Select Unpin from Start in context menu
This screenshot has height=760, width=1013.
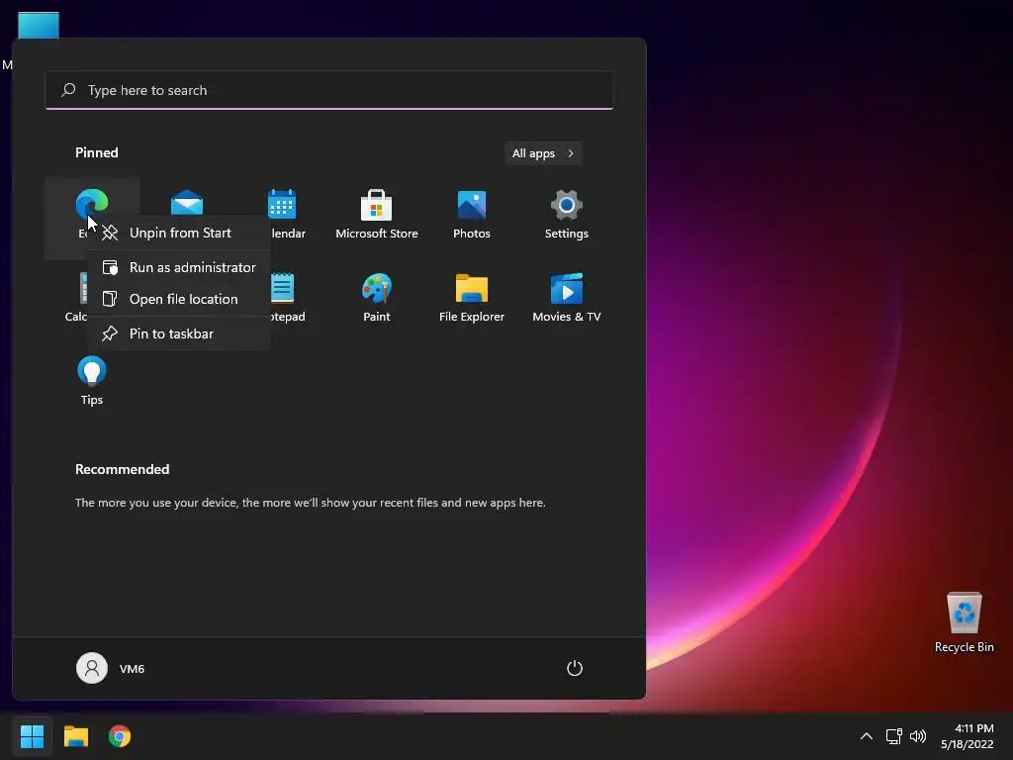click(179, 233)
